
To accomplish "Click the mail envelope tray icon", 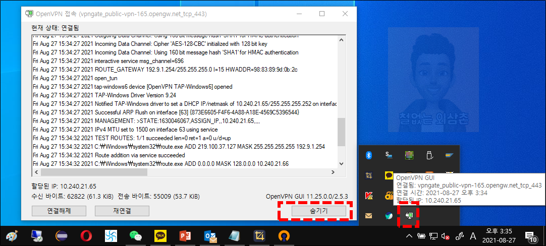I will click(369, 216).
